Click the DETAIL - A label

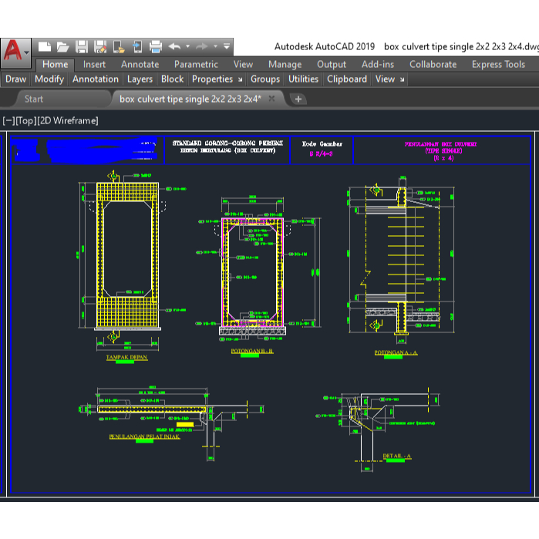396,456
